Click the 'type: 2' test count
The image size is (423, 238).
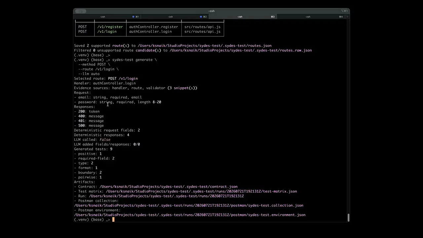pyautogui.click(x=84, y=163)
